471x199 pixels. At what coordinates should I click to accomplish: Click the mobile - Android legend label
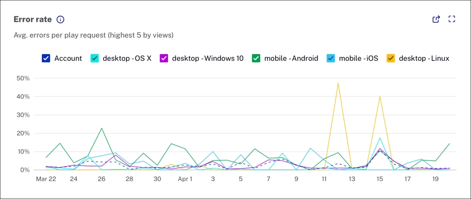click(291, 58)
